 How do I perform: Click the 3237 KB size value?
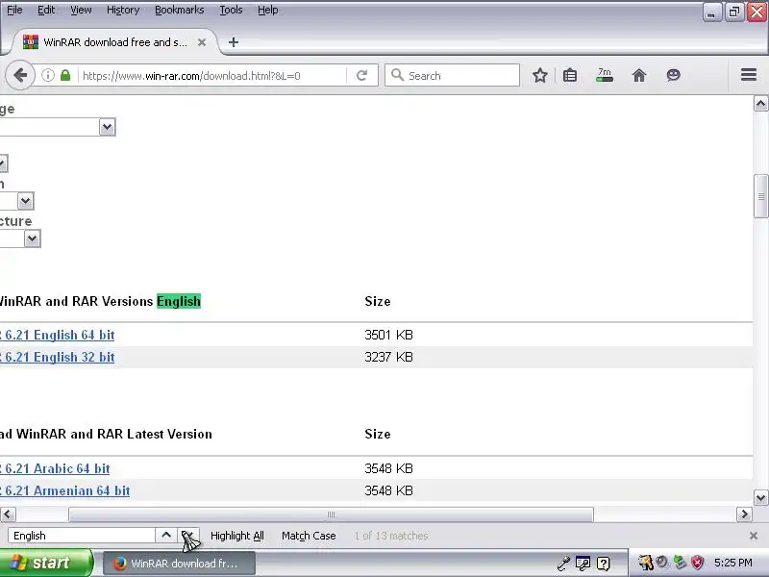tap(388, 357)
